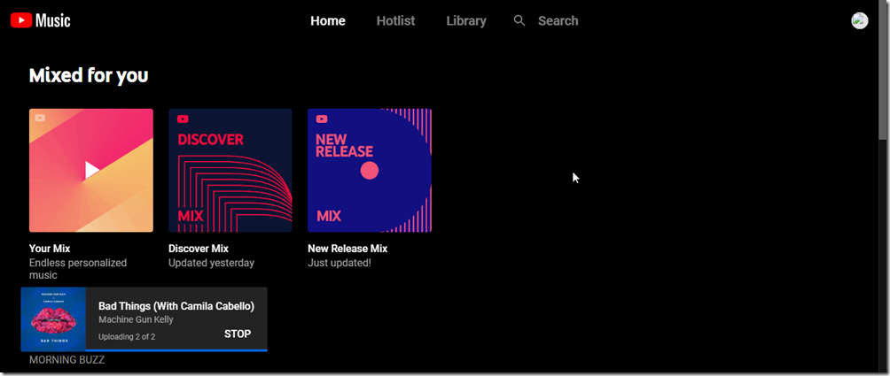Open the New Release Mix cover art
This screenshot has width=890, height=376.
tap(370, 171)
